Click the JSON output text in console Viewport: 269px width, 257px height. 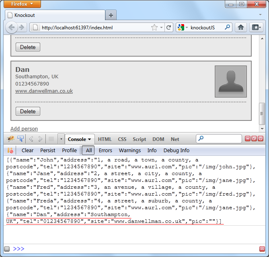click(131, 190)
